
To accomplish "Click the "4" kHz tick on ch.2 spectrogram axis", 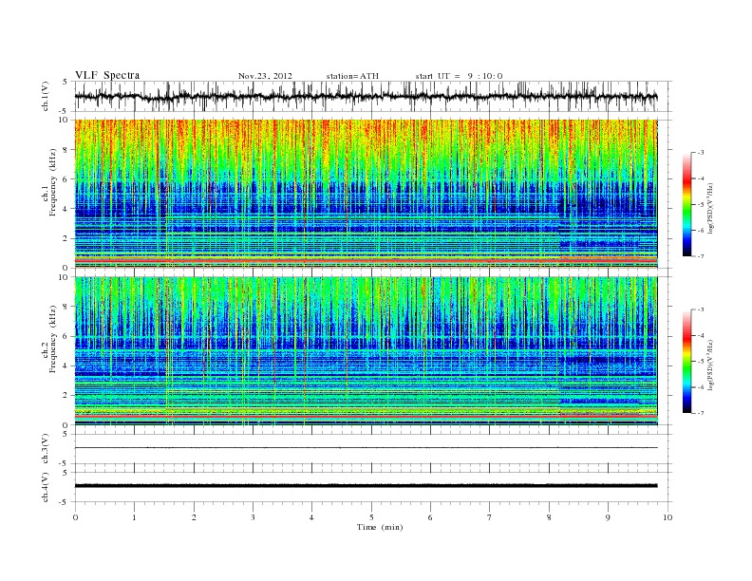I will click(x=66, y=365).
